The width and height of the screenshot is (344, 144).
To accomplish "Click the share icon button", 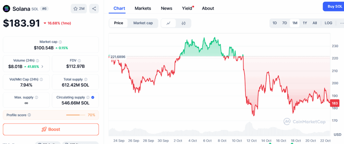I will [94, 8].
